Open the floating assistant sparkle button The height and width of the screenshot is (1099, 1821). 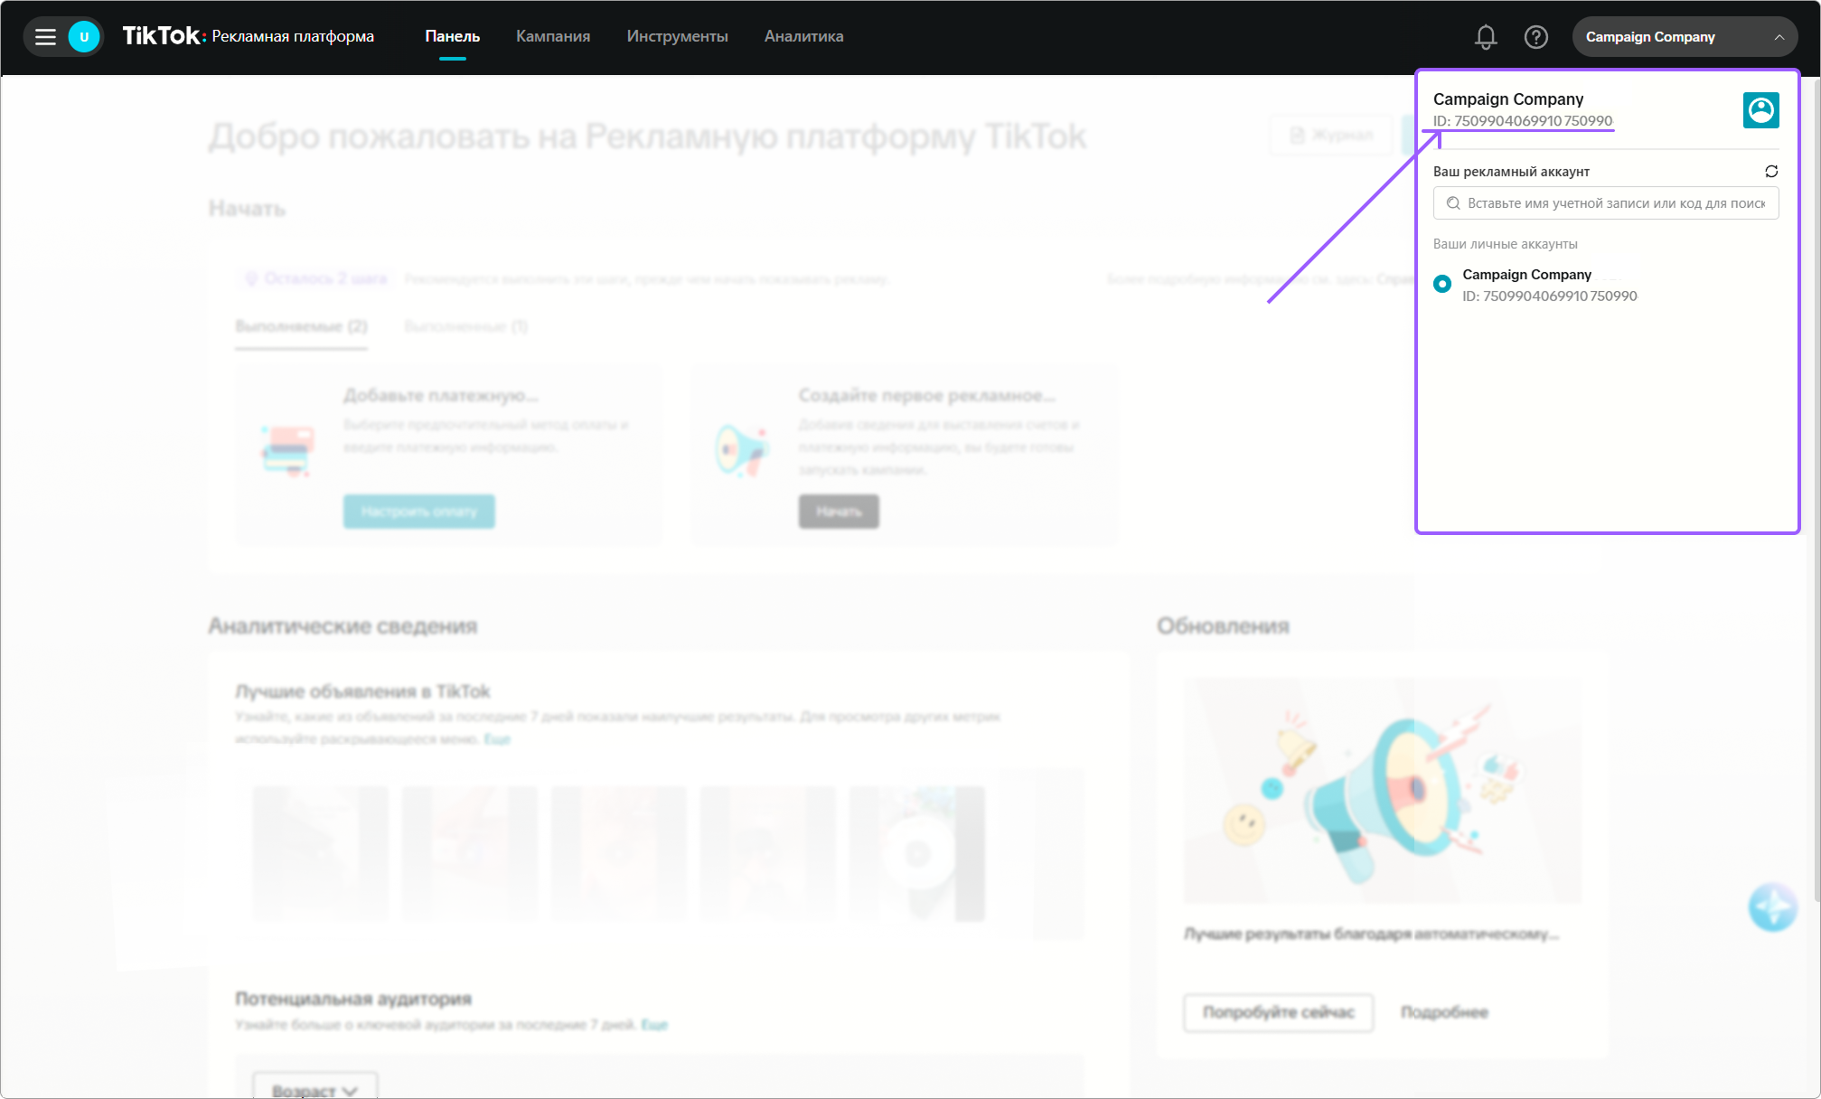pos(1772,906)
